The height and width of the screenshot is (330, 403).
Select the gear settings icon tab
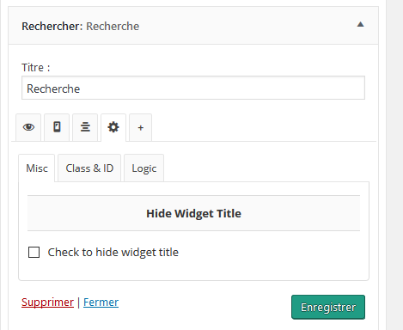(113, 127)
